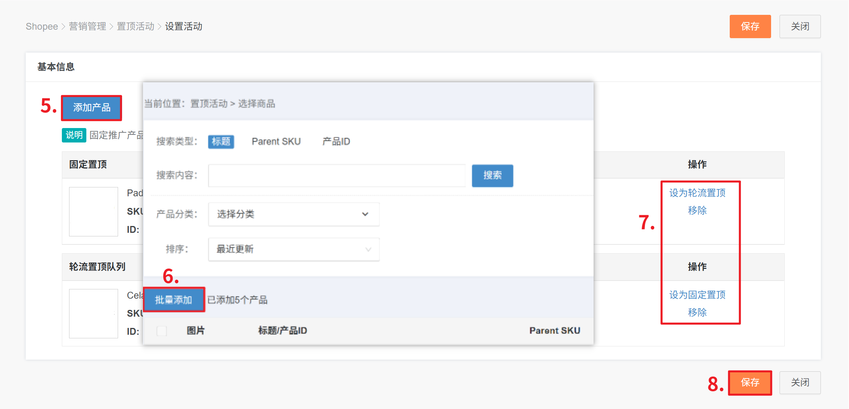Click the bottom 关闭 button
This screenshot has width=849, height=409.
(800, 383)
